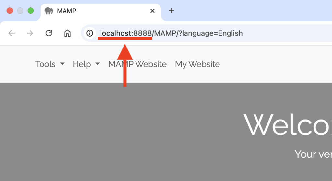Select the MAMP browser tab

[101, 12]
